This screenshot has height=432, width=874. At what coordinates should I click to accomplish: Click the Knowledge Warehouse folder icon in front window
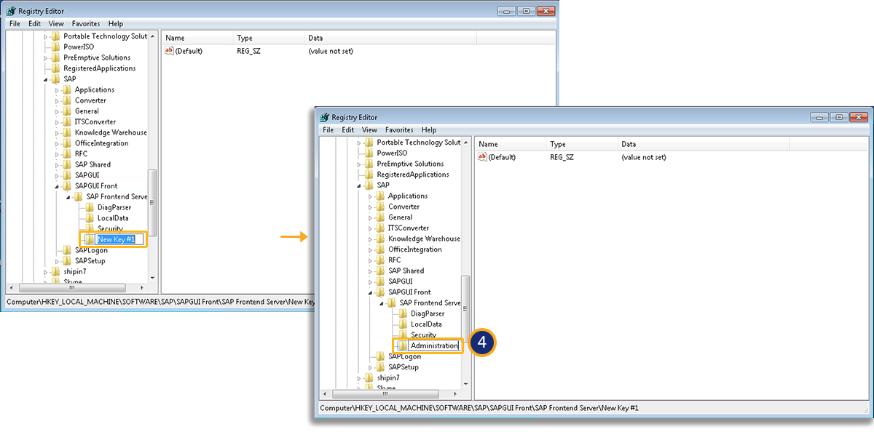point(380,239)
